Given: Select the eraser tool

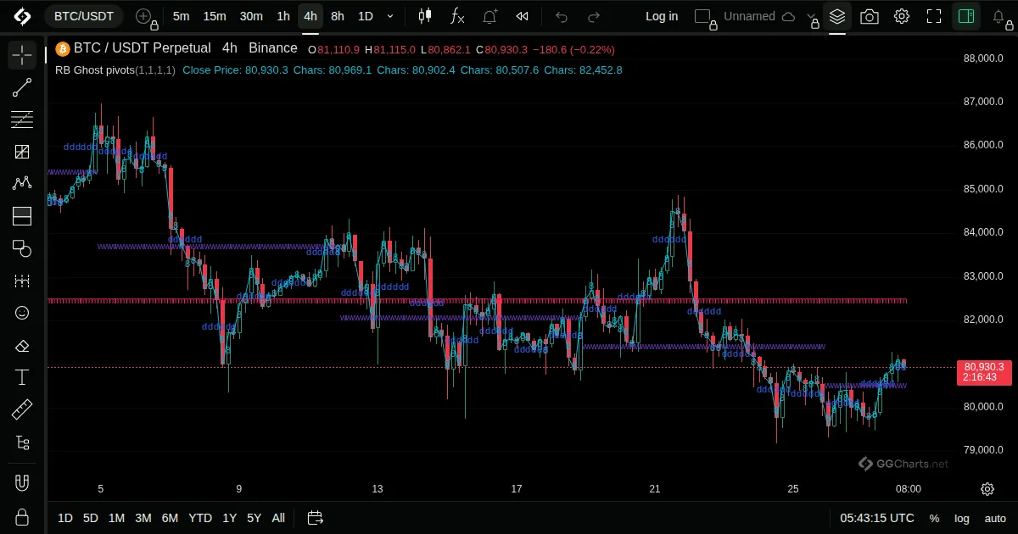Looking at the screenshot, I should coord(22,345).
